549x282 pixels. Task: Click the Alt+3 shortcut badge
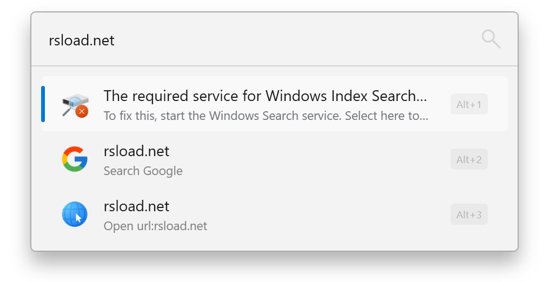[469, 214]
